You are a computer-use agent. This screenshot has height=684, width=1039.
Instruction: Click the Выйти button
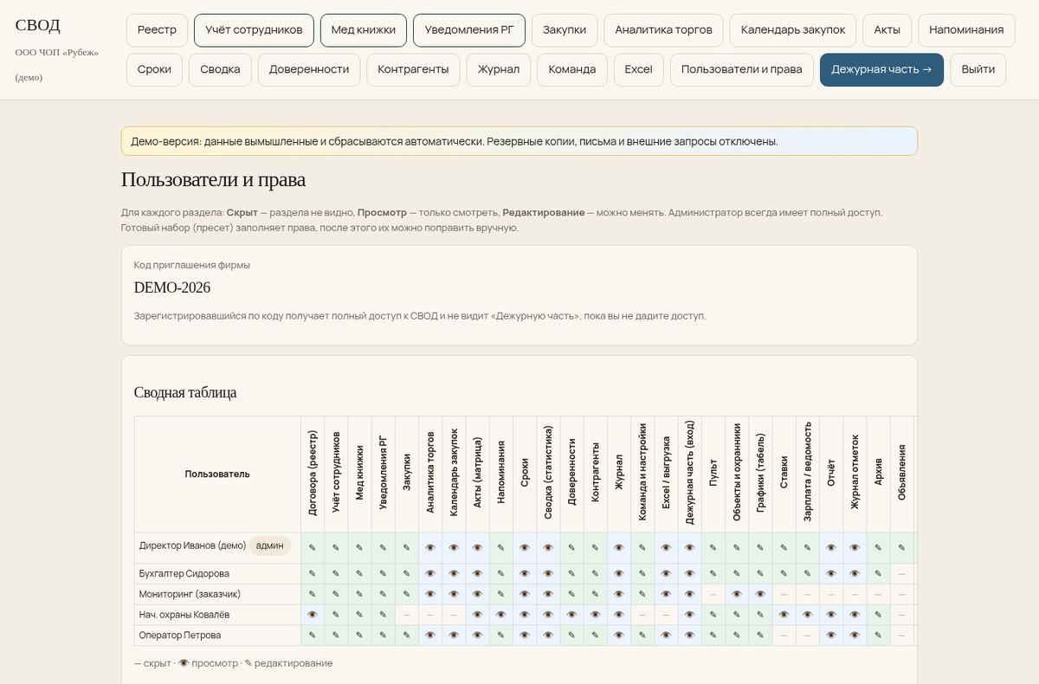click(978, 69)
